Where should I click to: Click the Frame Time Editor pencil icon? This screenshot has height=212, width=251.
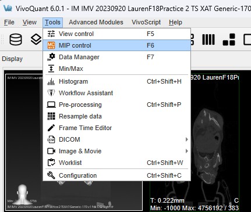51,128
